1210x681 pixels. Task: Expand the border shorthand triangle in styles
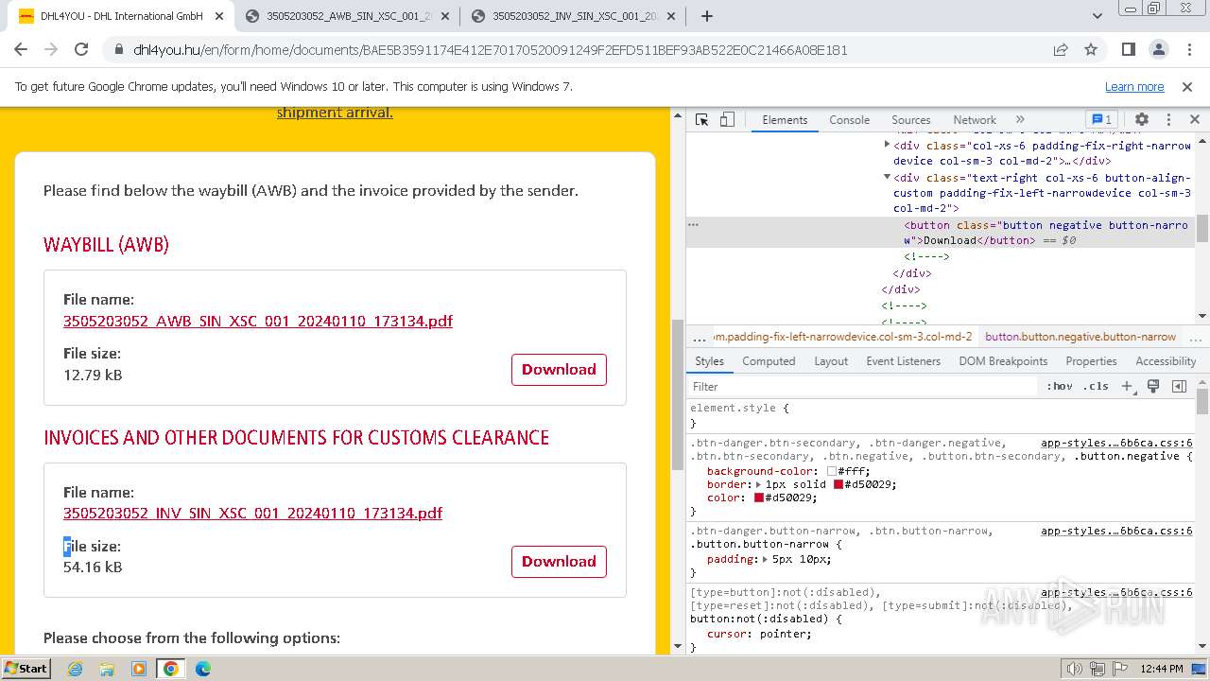(x=758, y=484)
